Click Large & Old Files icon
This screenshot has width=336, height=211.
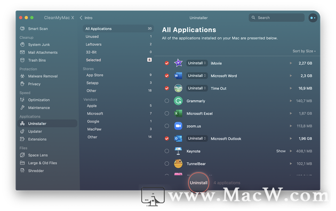tap(22, 163)
